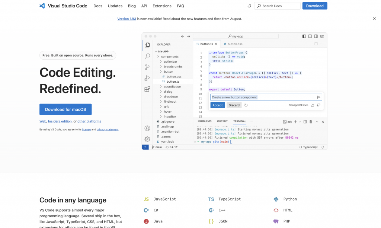Dismiss the version announcement banner
The height and width of the screenshot is (228, 381).
(x=374, y=19)
